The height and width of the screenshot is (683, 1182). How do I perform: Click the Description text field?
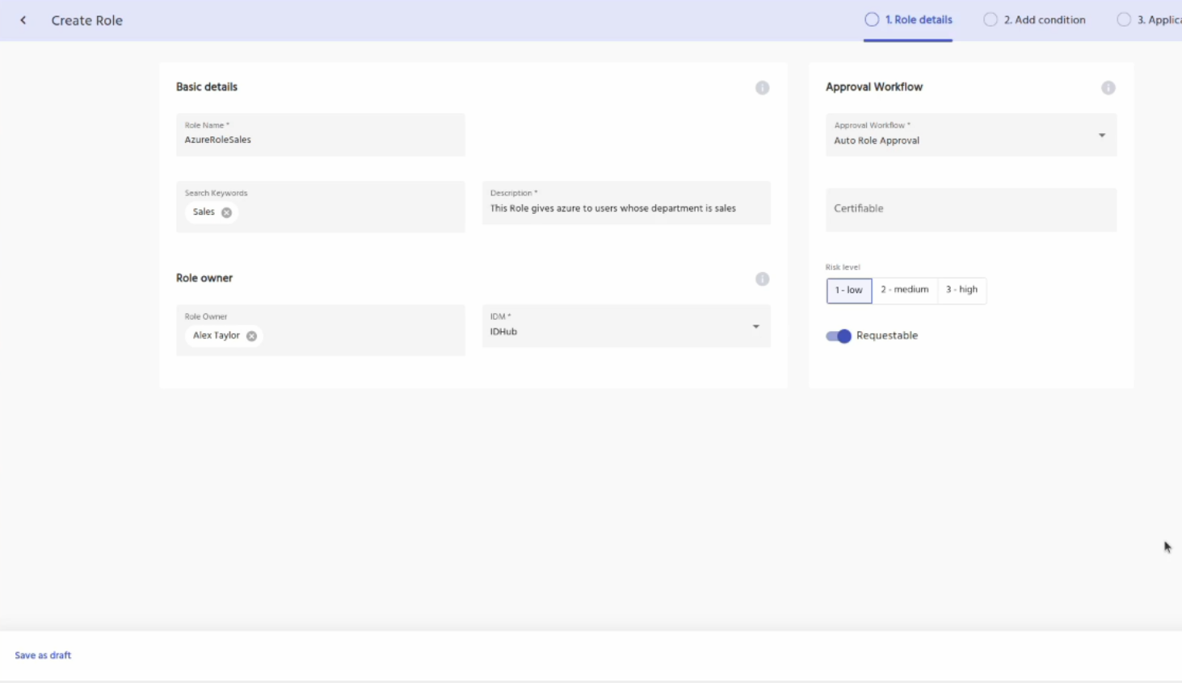626,208
